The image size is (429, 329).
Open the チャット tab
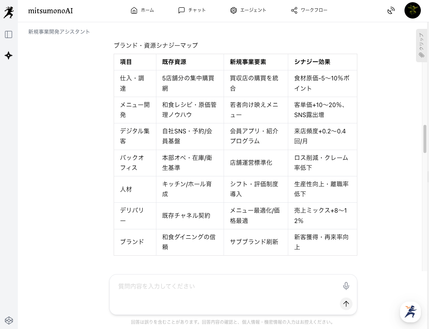point(192,10)
